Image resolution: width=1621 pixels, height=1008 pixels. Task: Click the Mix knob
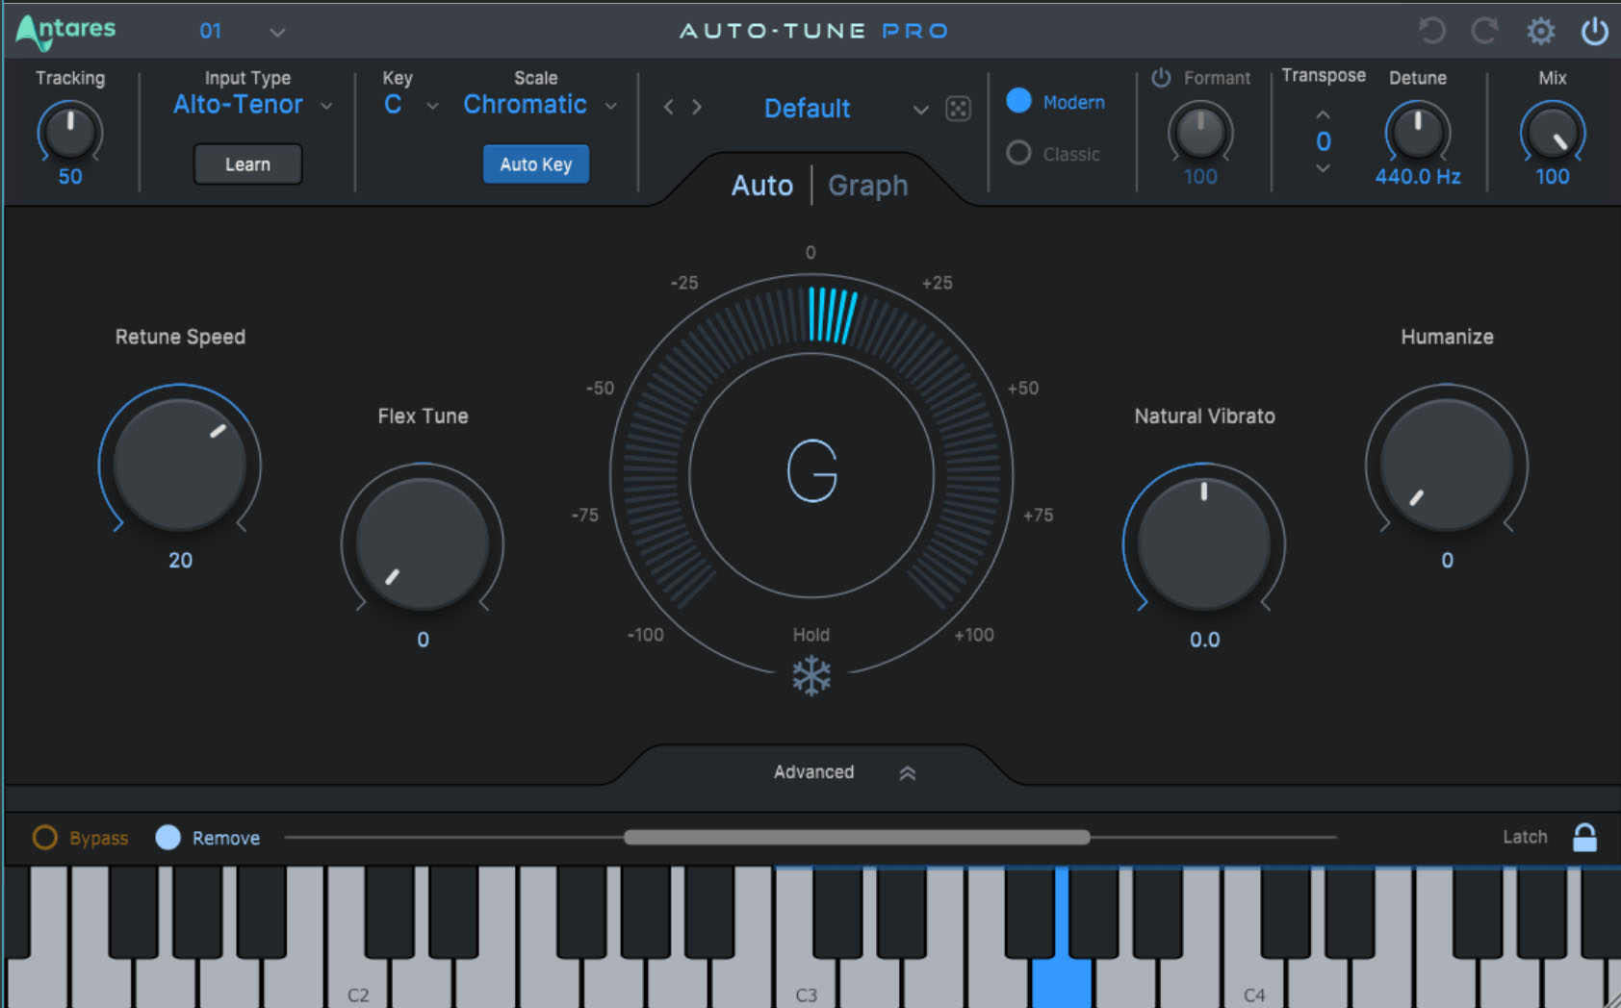click(1552, 132)
